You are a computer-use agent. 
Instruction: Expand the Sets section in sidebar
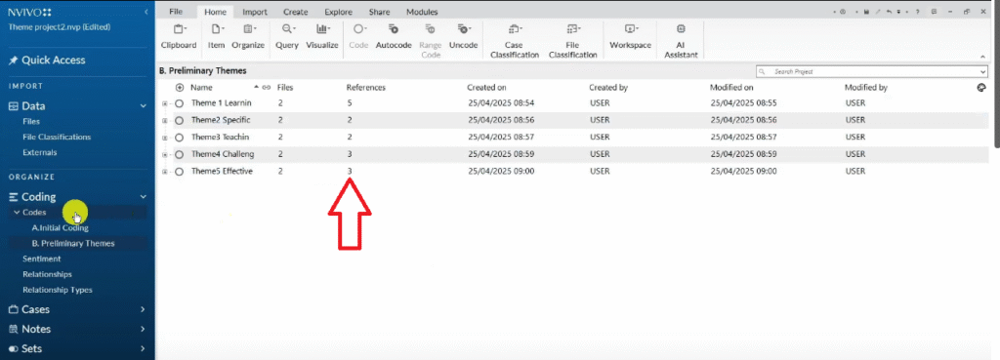pos(143,349)
